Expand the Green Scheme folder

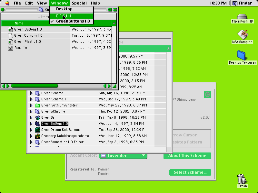point(31,93)
